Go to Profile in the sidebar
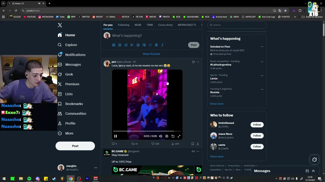Screen dimensions: 325x182 (67, 123)
